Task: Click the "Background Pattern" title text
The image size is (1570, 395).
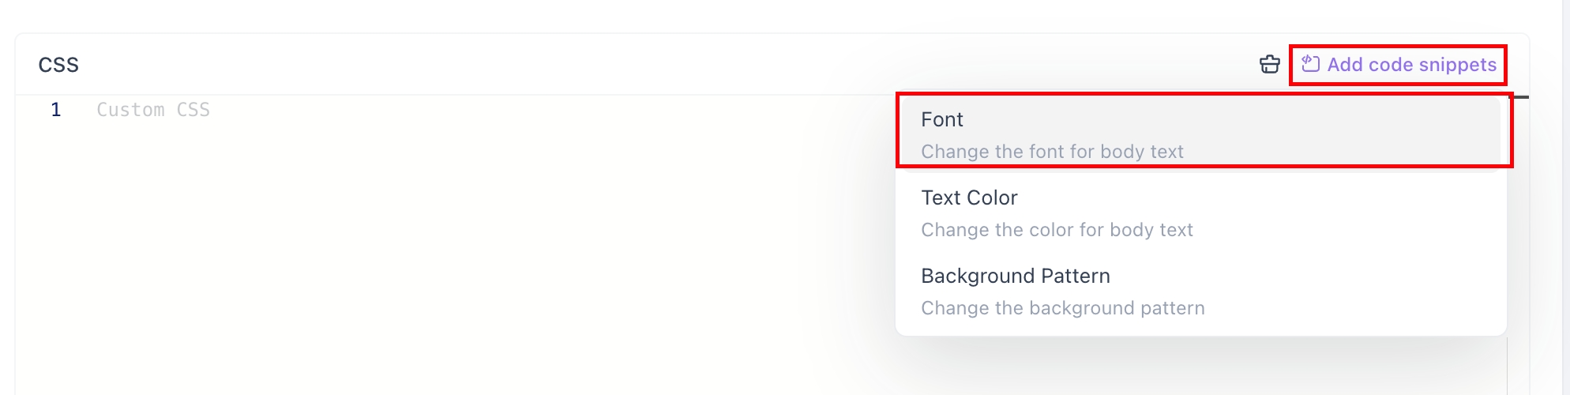Action: (1015, 276)
